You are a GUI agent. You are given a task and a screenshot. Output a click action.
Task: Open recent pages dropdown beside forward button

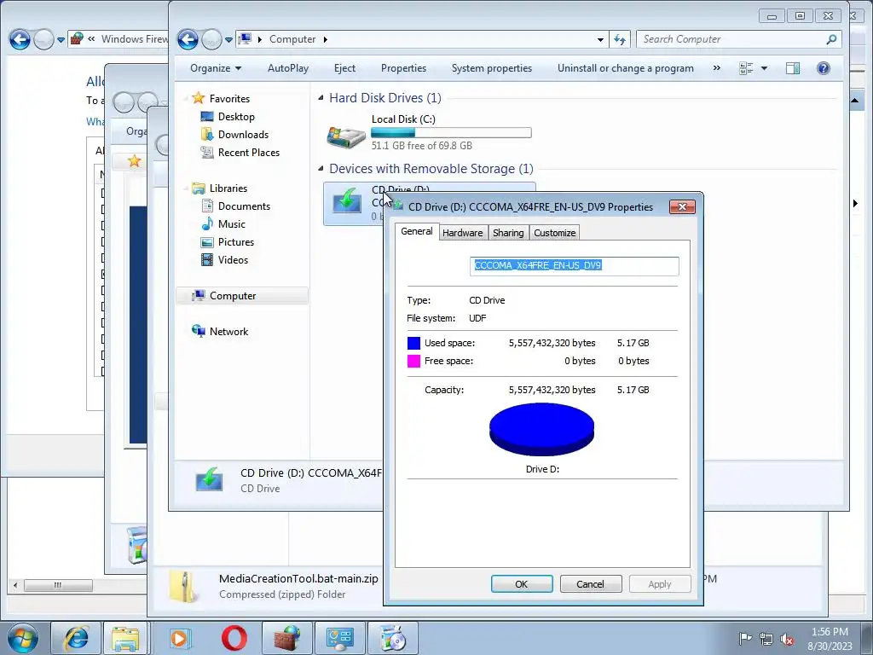tap(228, 39)
